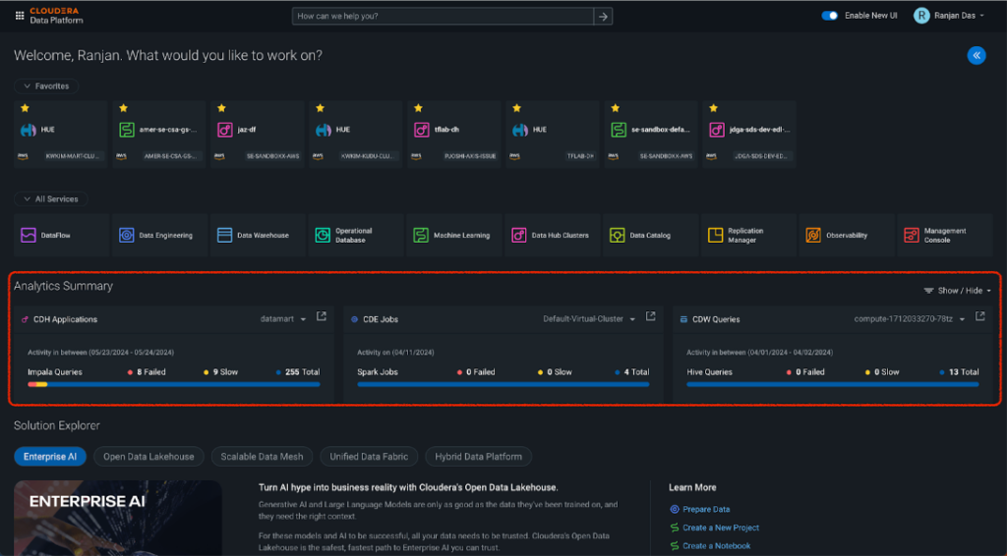This screenshot has height=556, width=1007.
Task: Unfavorite the jaz-df star icon
Action: (x=222, y=108)
